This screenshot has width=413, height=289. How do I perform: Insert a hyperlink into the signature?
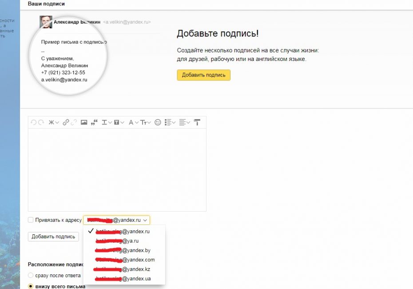coord(66,122)
